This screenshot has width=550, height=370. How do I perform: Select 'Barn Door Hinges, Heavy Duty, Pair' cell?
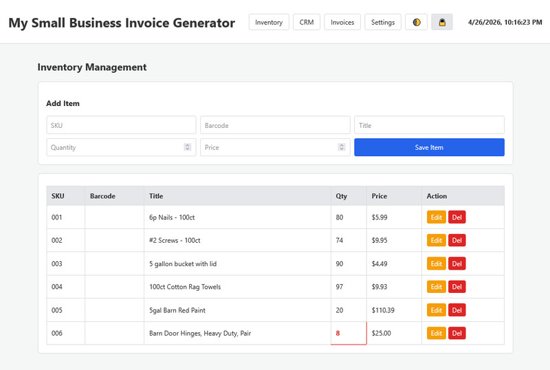click(x=237, y=333)
